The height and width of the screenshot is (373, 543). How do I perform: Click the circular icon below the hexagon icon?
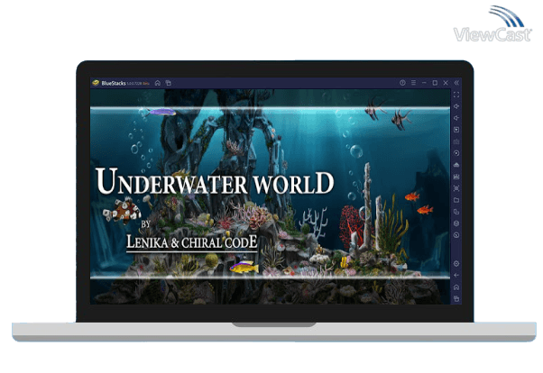pos(456,235)
